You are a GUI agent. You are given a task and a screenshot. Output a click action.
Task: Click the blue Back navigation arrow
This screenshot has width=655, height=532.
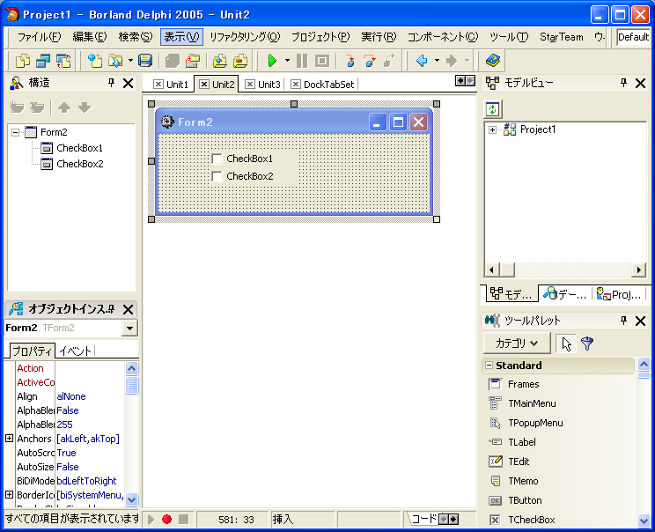(x=422, y=61)
